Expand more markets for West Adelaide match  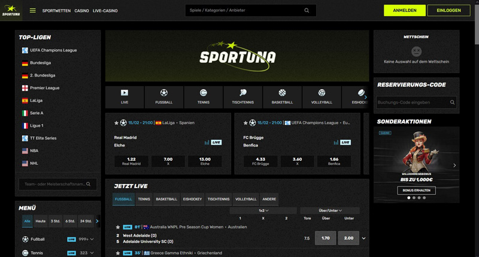click(363, 238)
